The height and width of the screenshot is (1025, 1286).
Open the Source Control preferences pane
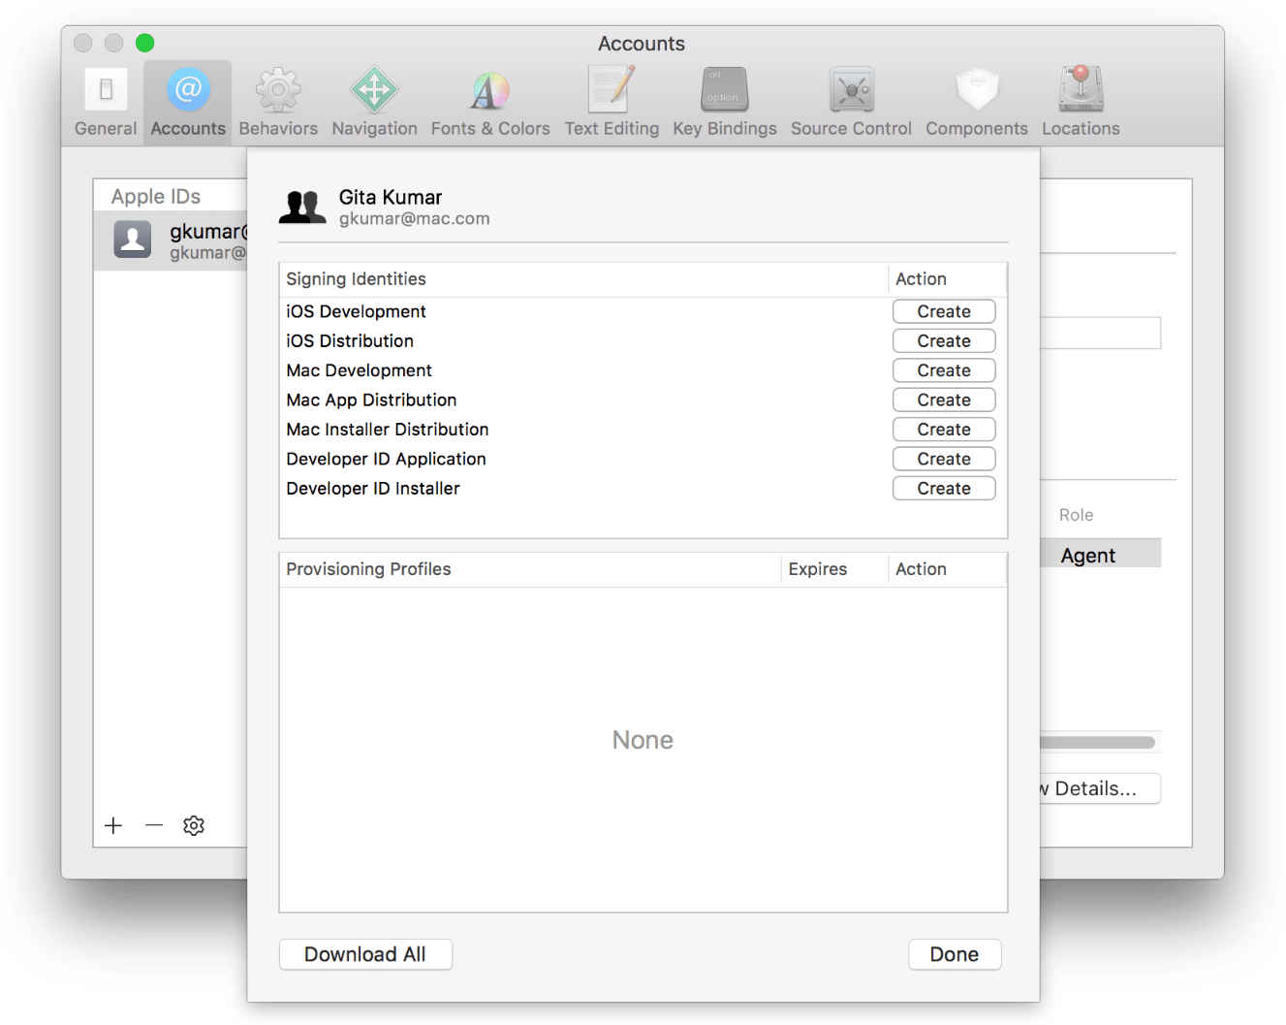(x=851, y=100)
